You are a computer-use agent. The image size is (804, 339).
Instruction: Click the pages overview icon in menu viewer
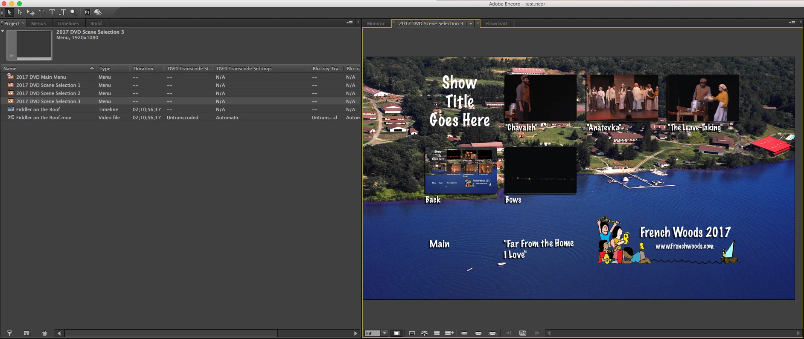click(523, 333)
